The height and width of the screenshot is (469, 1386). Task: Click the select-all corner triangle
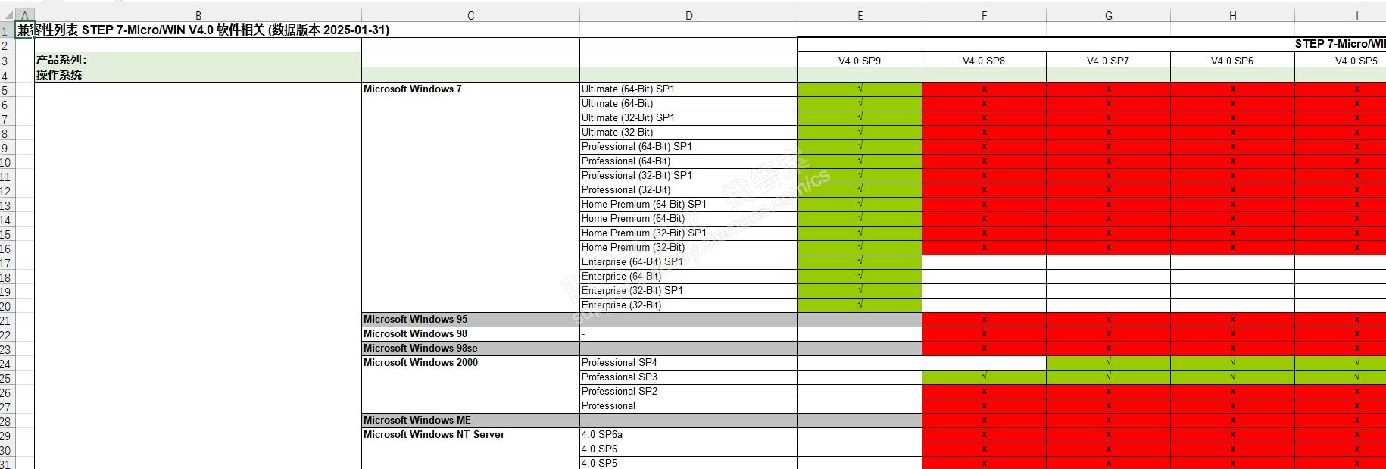(8, 15)
